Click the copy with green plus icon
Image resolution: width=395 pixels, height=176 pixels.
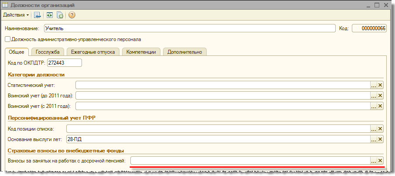tap(60, 15)
